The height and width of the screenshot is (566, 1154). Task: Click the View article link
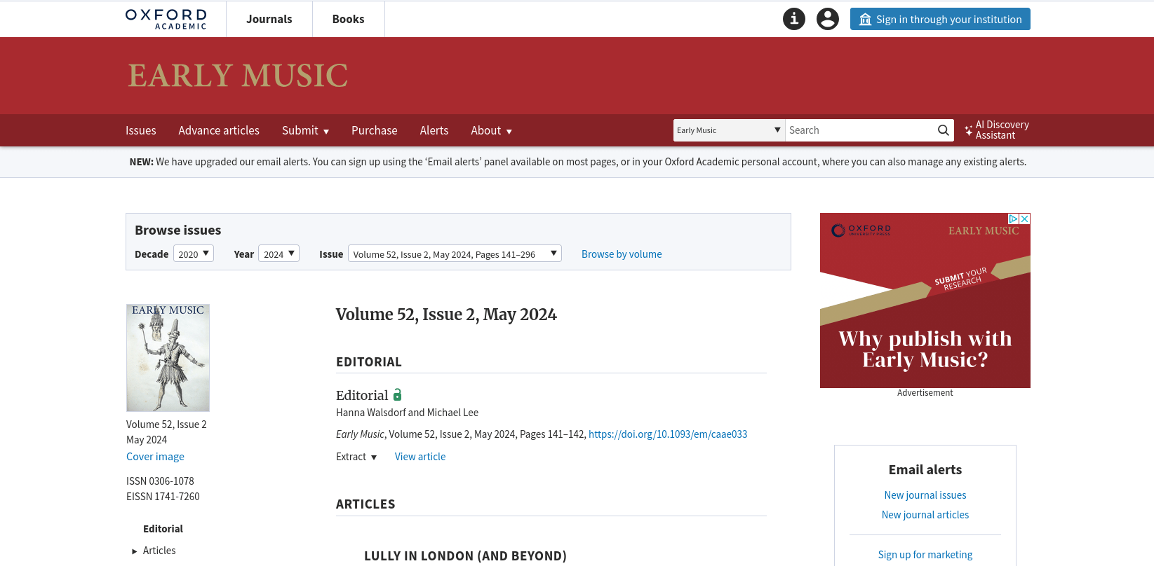(x=420, y=457)
